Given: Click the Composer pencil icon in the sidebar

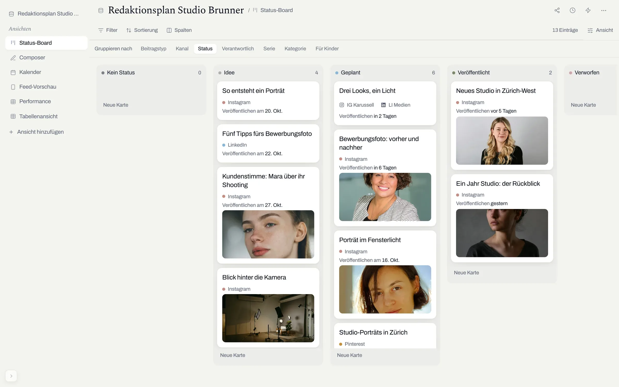Looking at the screenshot, I should click(x=13, y=58).
